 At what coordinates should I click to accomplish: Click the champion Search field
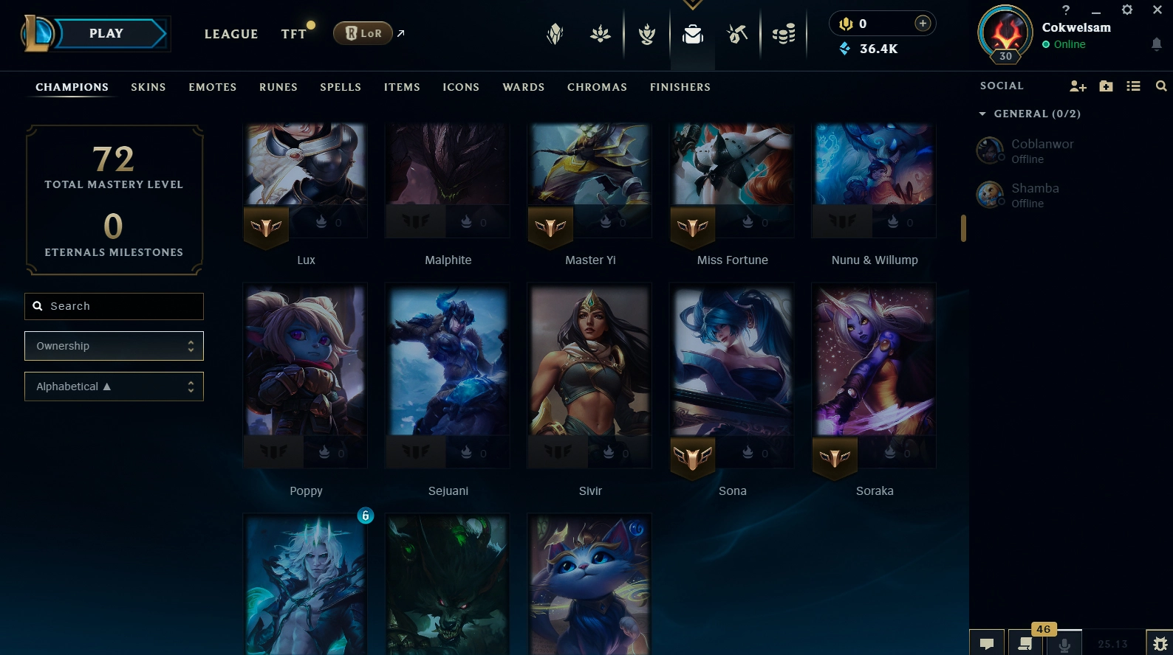click(x=114, y=306)
